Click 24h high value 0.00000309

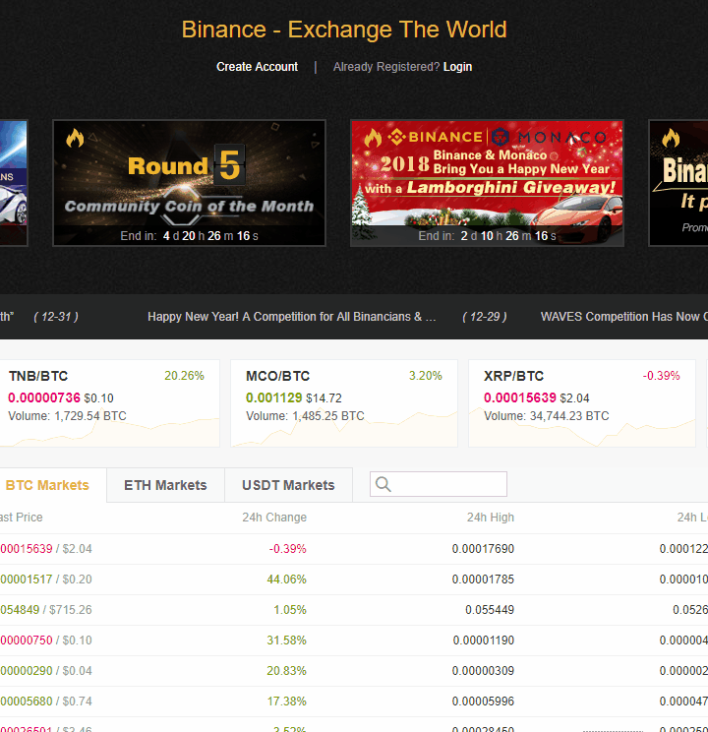click(483, 671)
